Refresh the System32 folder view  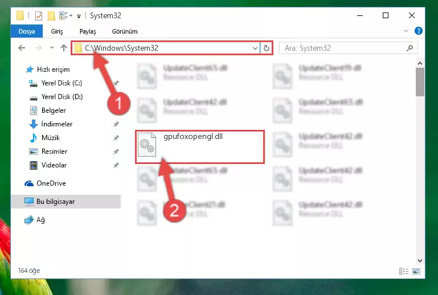point(267,48)
